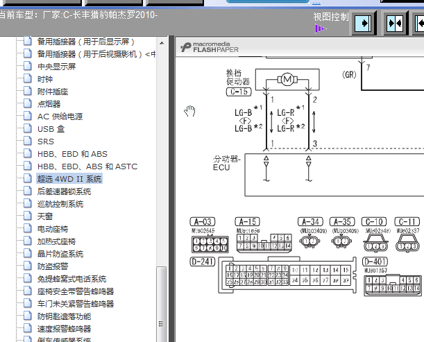
Task: Click document icon beside SRS
Action: (x=28, y=141)
